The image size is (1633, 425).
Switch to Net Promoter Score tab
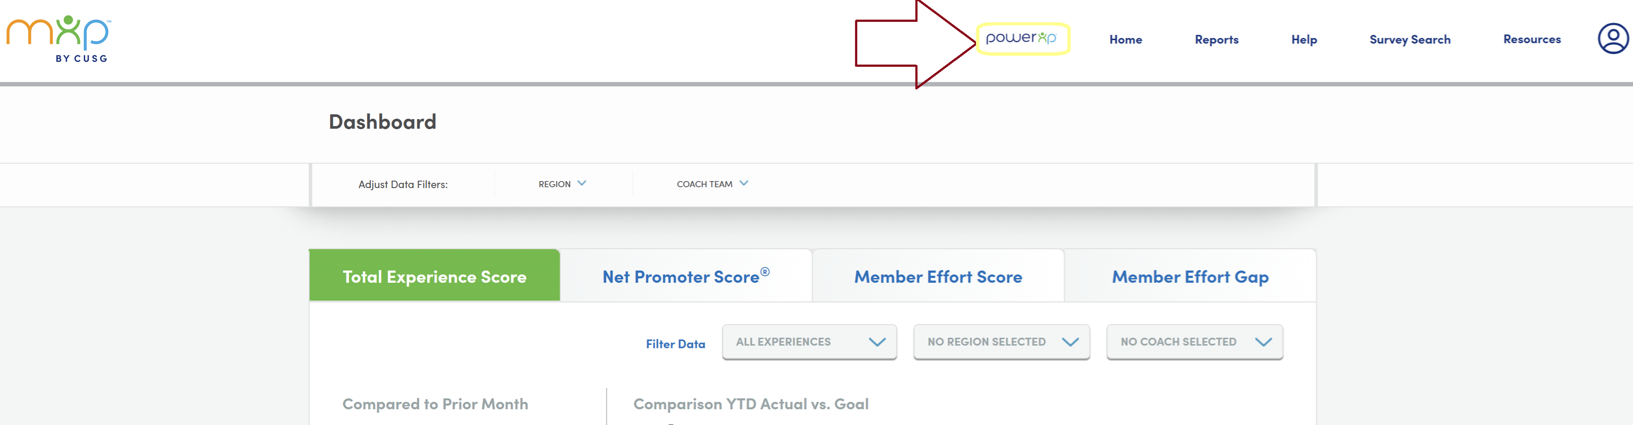pyautogui.click(x=686, y=276)
